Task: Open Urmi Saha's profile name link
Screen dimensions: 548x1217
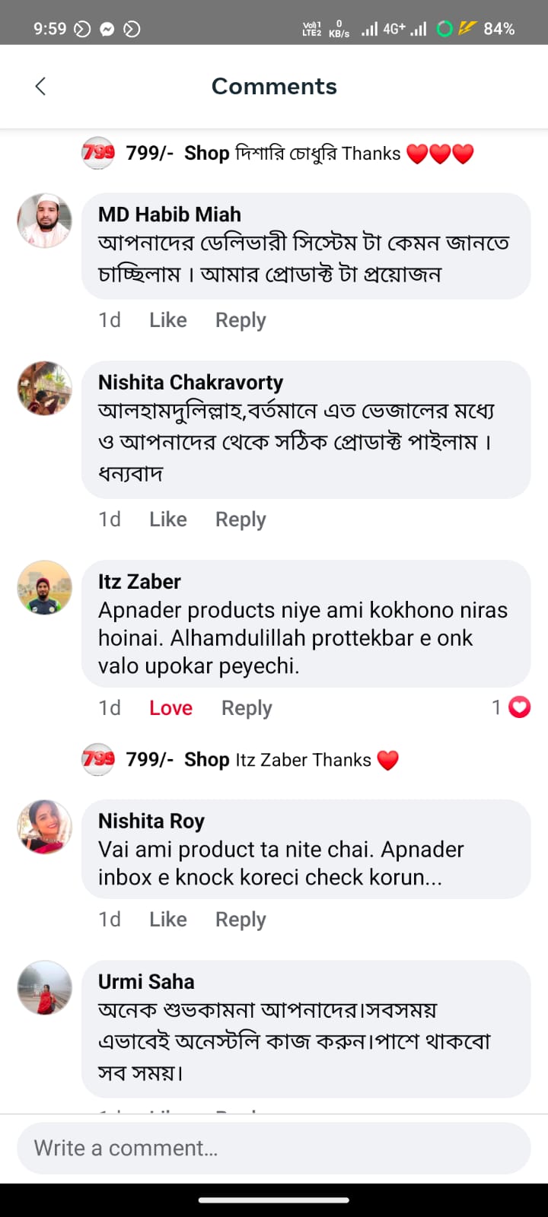Action: [x=146, y=982]
